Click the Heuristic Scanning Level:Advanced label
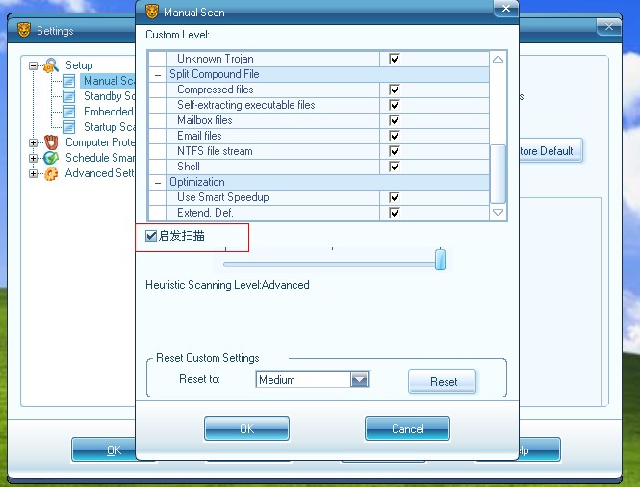Image resolution: width=640 pixels, height=487 pixels. click(227, 285)
